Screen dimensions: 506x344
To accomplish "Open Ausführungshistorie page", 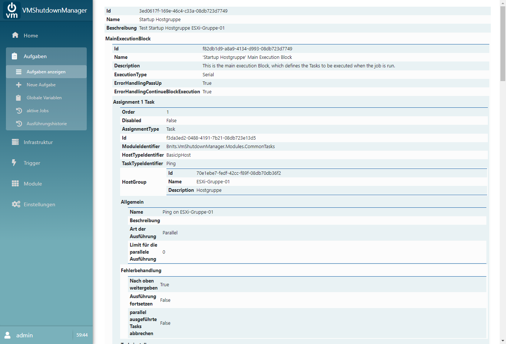I will (46, 124).
